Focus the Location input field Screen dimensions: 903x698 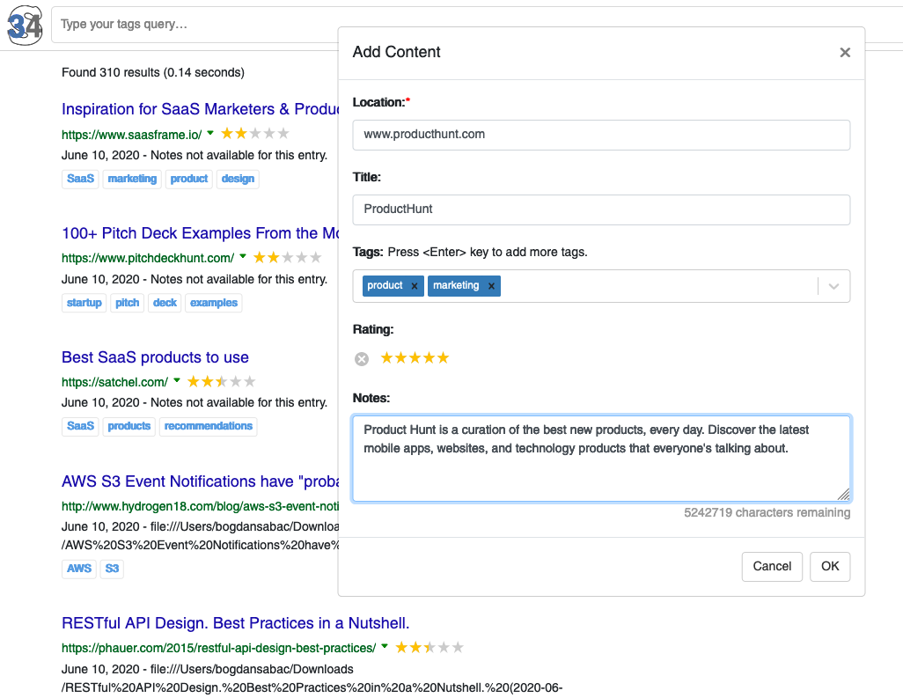[601, 135]
